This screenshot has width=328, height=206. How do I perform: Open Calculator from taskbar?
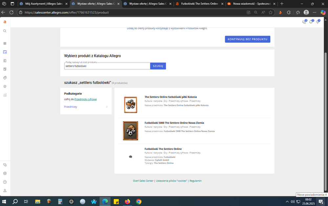pos(60,202)
